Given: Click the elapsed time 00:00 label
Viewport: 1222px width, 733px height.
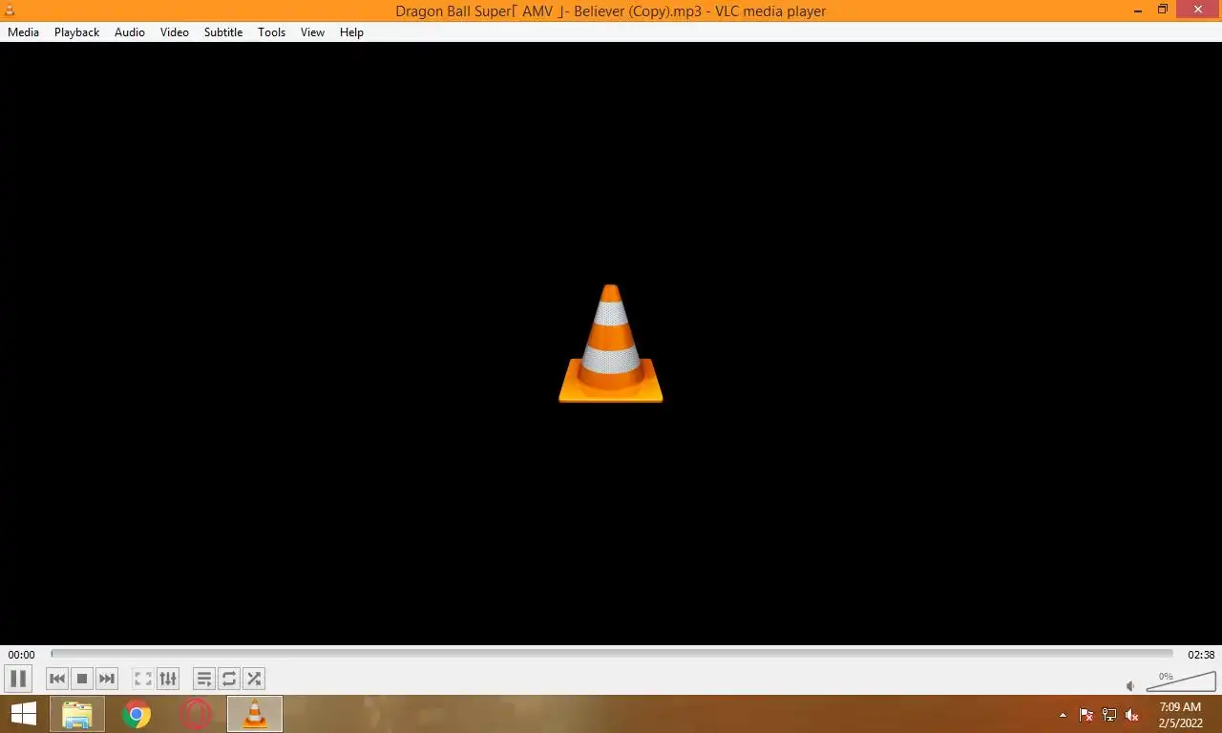Looking at the screenshot, I should click(21, 655).
